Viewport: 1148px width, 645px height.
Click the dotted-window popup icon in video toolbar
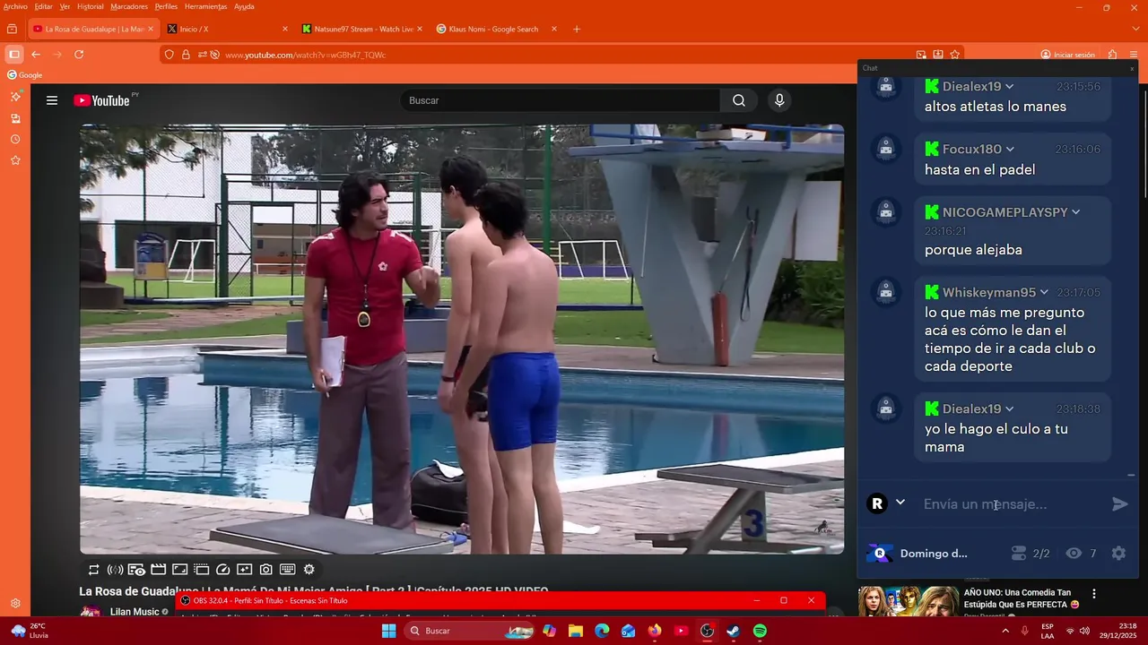pyautogui.click(x=201, y=570)
